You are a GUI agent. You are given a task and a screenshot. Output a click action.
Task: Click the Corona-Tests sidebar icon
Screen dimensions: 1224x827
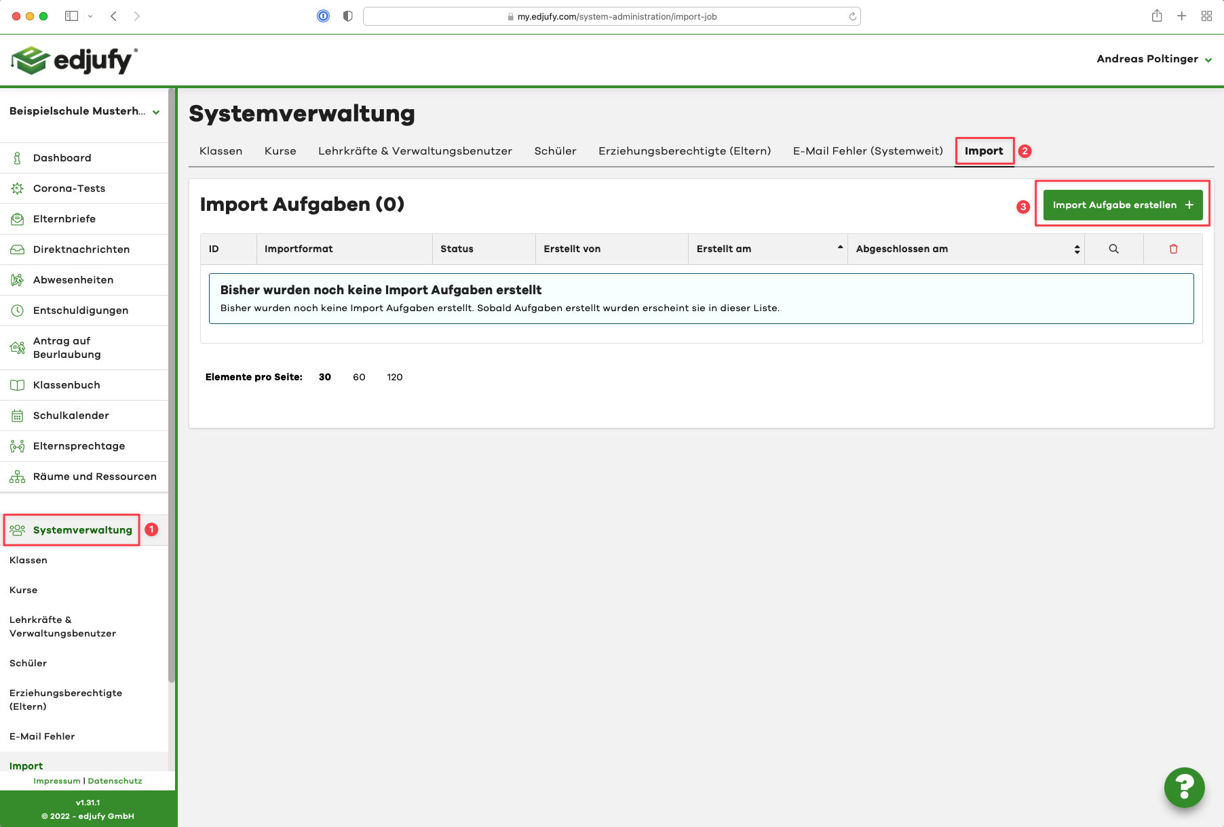(18, 188)
